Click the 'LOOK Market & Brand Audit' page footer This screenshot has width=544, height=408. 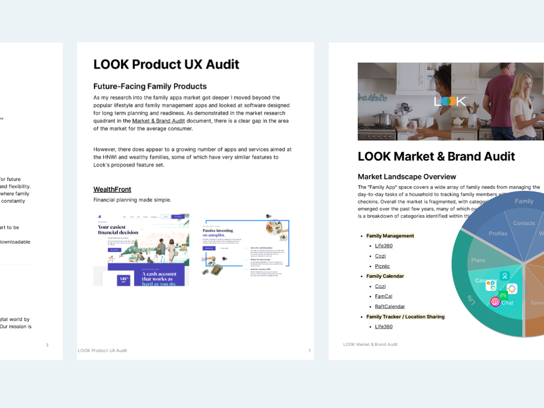tap(370, 345)
